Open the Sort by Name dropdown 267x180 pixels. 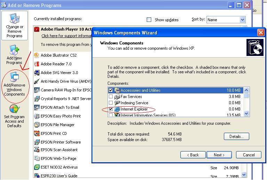[x=242, y=20]
